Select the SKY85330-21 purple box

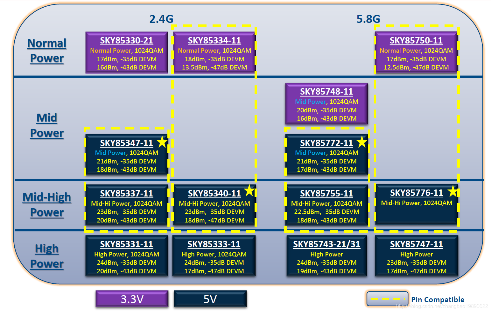point(126,52)
